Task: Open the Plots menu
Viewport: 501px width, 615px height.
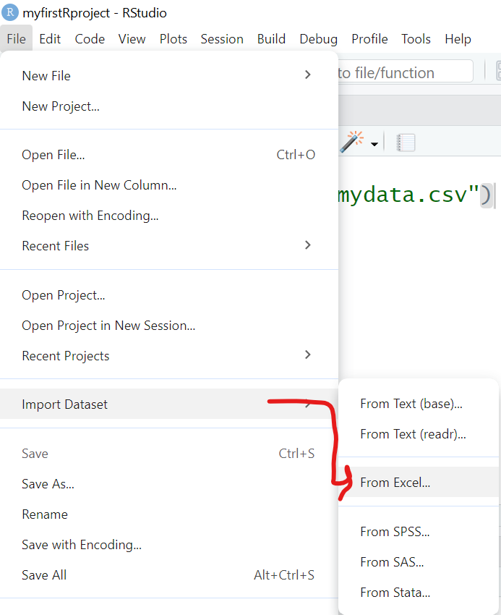Action: (x=174, y=39)
